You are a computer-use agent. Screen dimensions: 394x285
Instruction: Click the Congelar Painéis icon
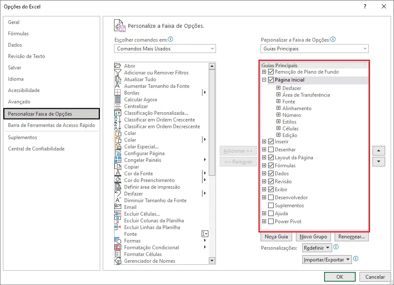click(x=117, y=160)
